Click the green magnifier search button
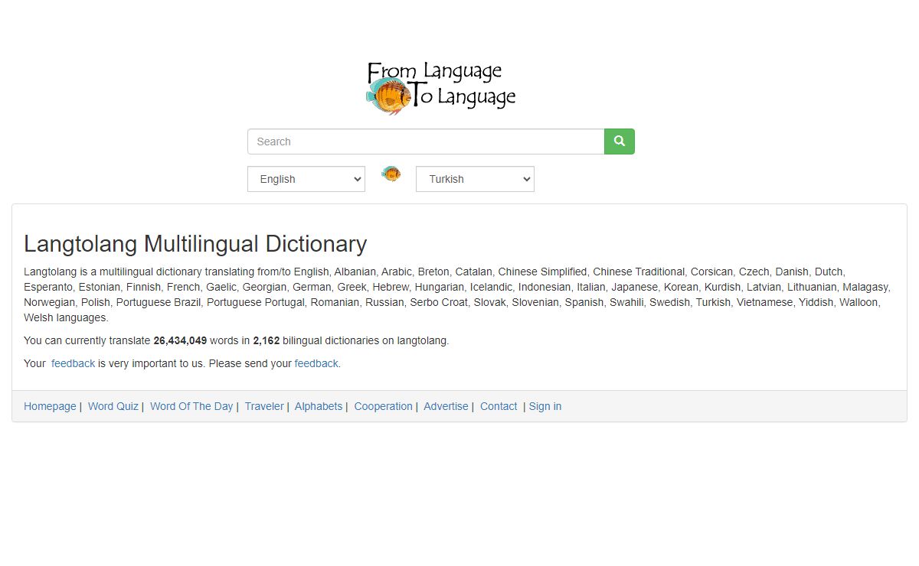Image resolution: width=919 pixels, height=566 pixels. (620, 141)
